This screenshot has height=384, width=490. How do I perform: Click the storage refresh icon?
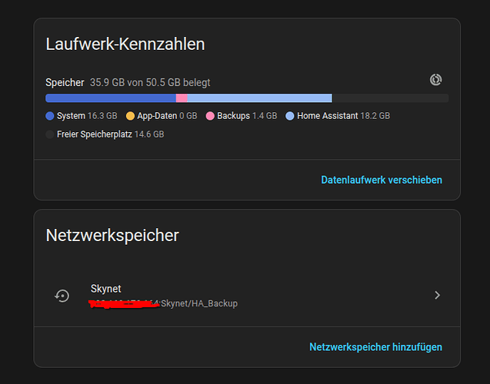tap(435, 80)
